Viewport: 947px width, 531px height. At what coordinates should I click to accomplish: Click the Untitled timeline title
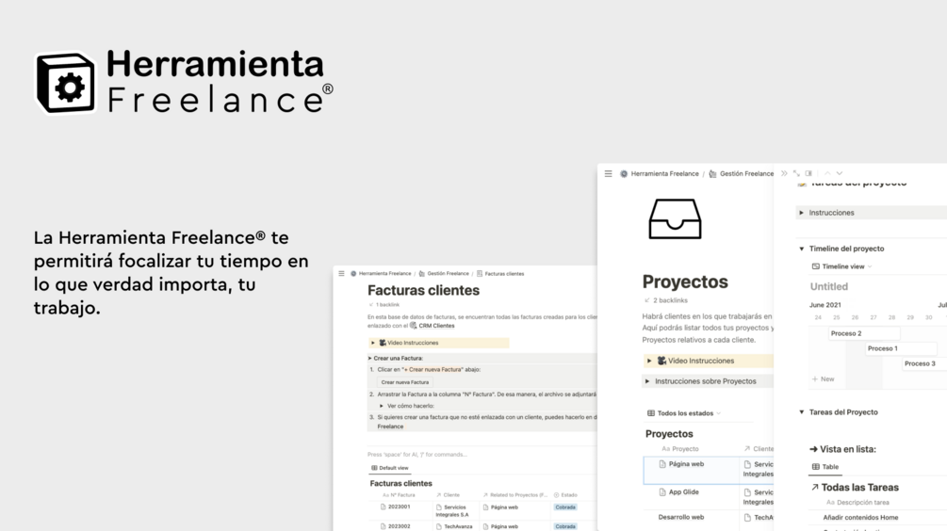tap(828, 286)
